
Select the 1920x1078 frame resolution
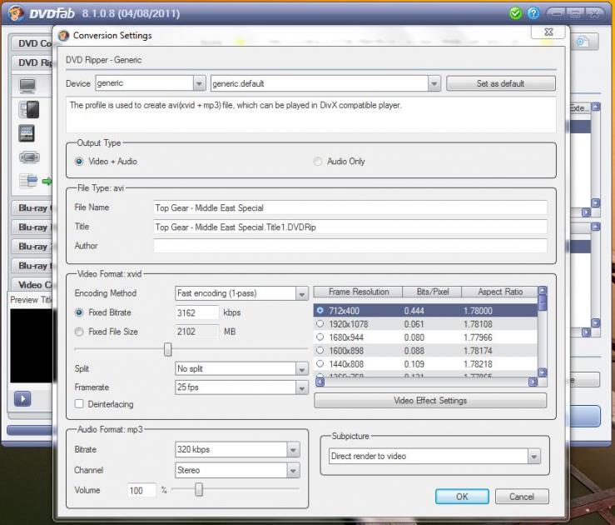[320, 324]
